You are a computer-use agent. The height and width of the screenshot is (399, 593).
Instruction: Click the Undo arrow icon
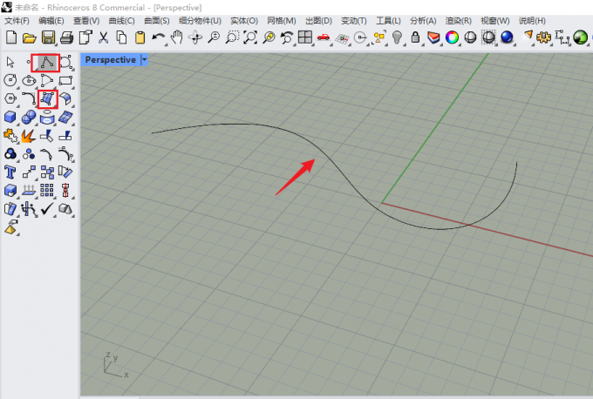(159, 37)
